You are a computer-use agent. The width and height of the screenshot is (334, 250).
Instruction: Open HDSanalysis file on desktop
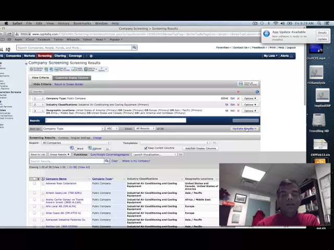point(316,75)
